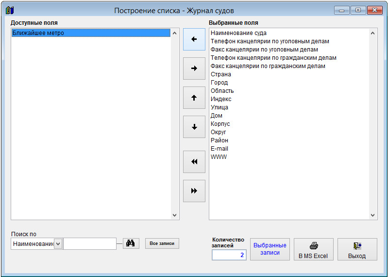Click selected fields scrollbar down arrow
Image resolution: width=388 pixels, height=277 pixels.
[372, 215]
